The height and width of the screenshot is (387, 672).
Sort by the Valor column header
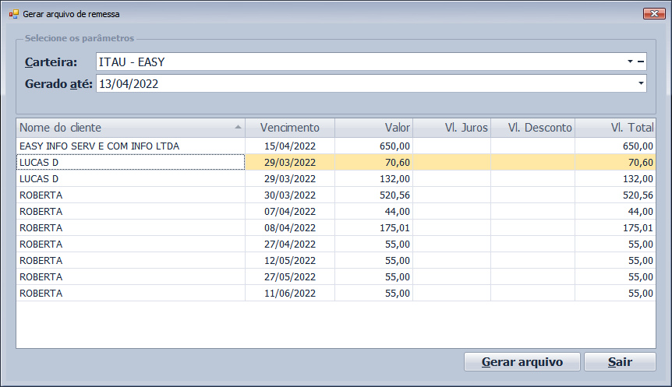tap(373, 128)
